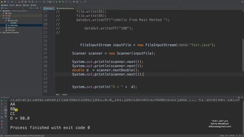Screen dimensions: 244x137
Task: Open Search Everywhere magnifier at top right
Action: (x=242, y=2)
